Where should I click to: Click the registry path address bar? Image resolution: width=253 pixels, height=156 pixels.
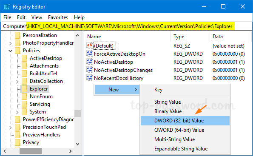(126, 26)
